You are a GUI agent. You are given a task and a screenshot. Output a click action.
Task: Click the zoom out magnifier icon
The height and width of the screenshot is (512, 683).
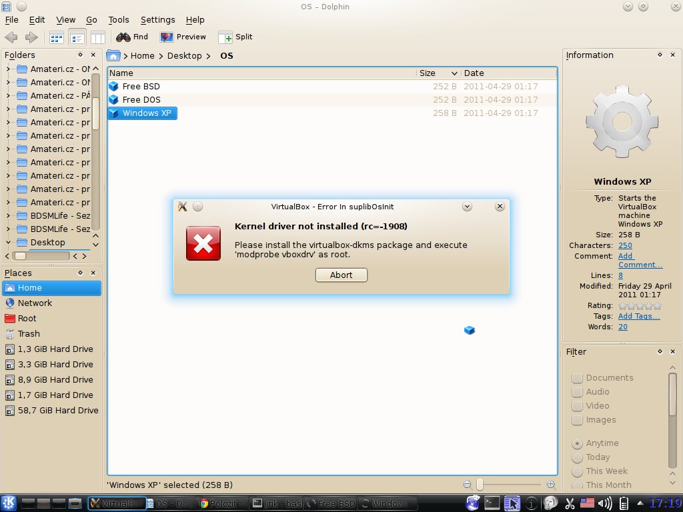point(468,485)
